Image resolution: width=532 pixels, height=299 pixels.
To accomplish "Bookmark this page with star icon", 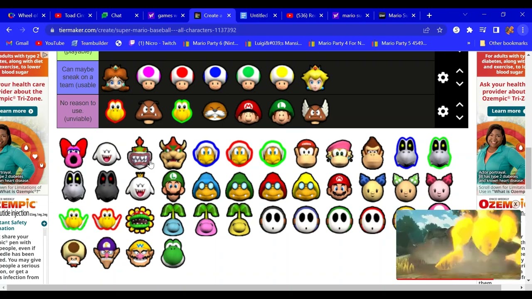I will coord(440,30).
